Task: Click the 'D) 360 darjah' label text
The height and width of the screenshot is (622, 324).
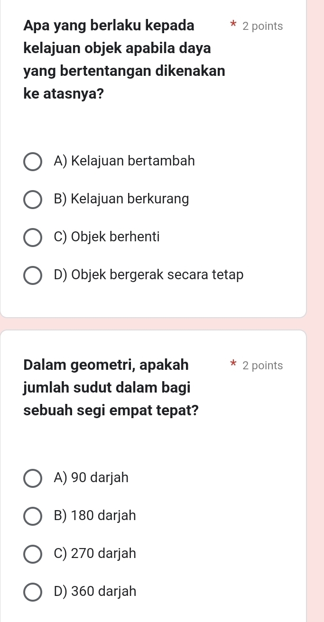Action: coord(95,592)
